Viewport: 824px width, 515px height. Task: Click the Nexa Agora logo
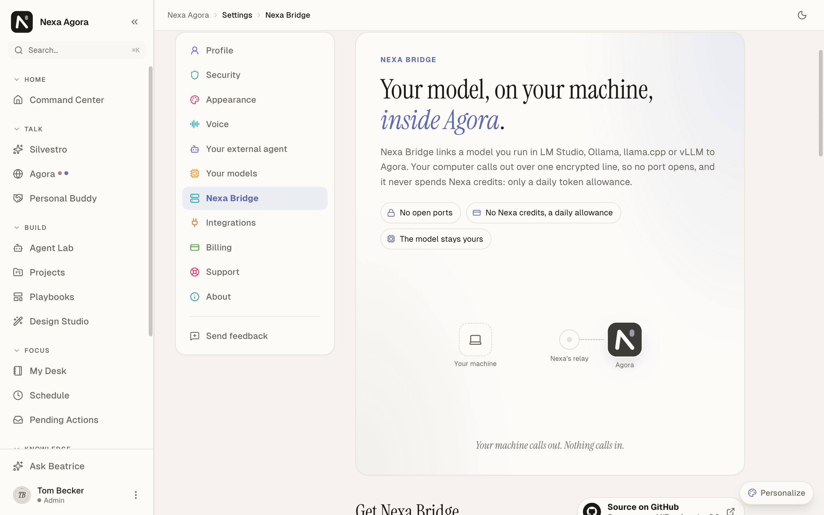[x=22, y=22]
